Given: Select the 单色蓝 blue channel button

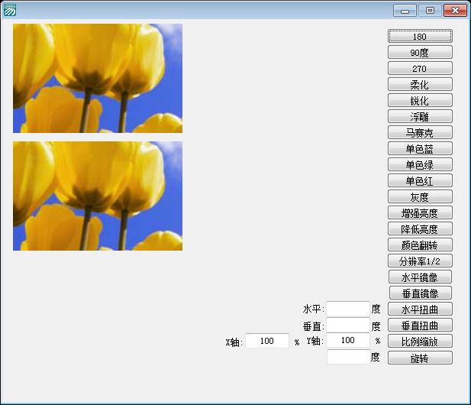Looking at the screenshot, I should click(x=420, y=148).
